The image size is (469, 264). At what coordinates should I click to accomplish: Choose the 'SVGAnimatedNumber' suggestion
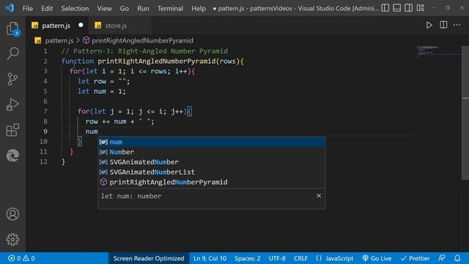point(211,162)
